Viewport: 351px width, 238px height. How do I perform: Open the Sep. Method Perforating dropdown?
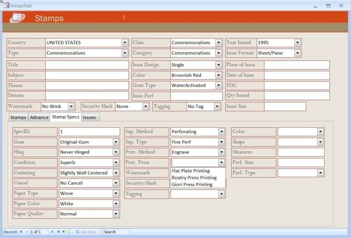click(x=222, y=132)
